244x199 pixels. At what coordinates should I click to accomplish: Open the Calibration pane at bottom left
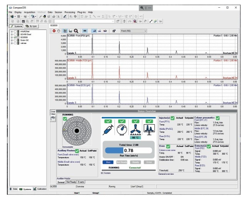click(40, 189)
